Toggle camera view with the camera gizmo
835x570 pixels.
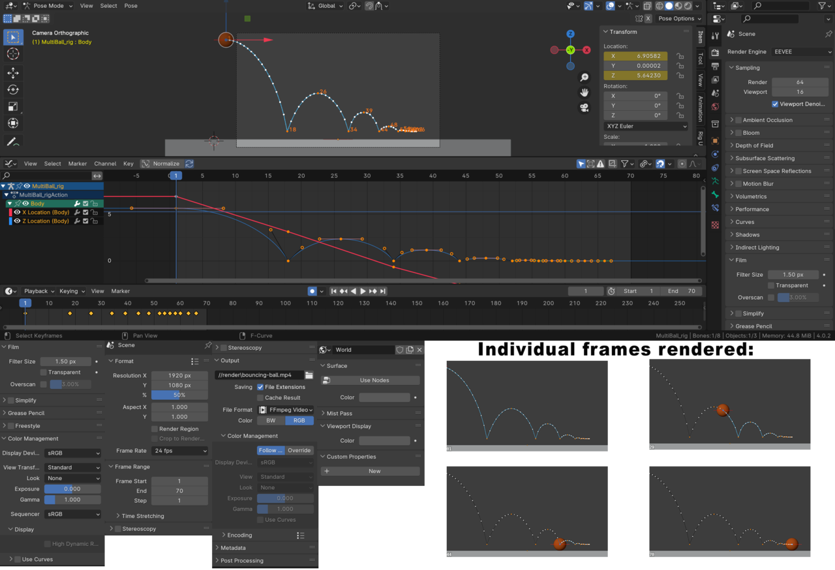point(584,107)
